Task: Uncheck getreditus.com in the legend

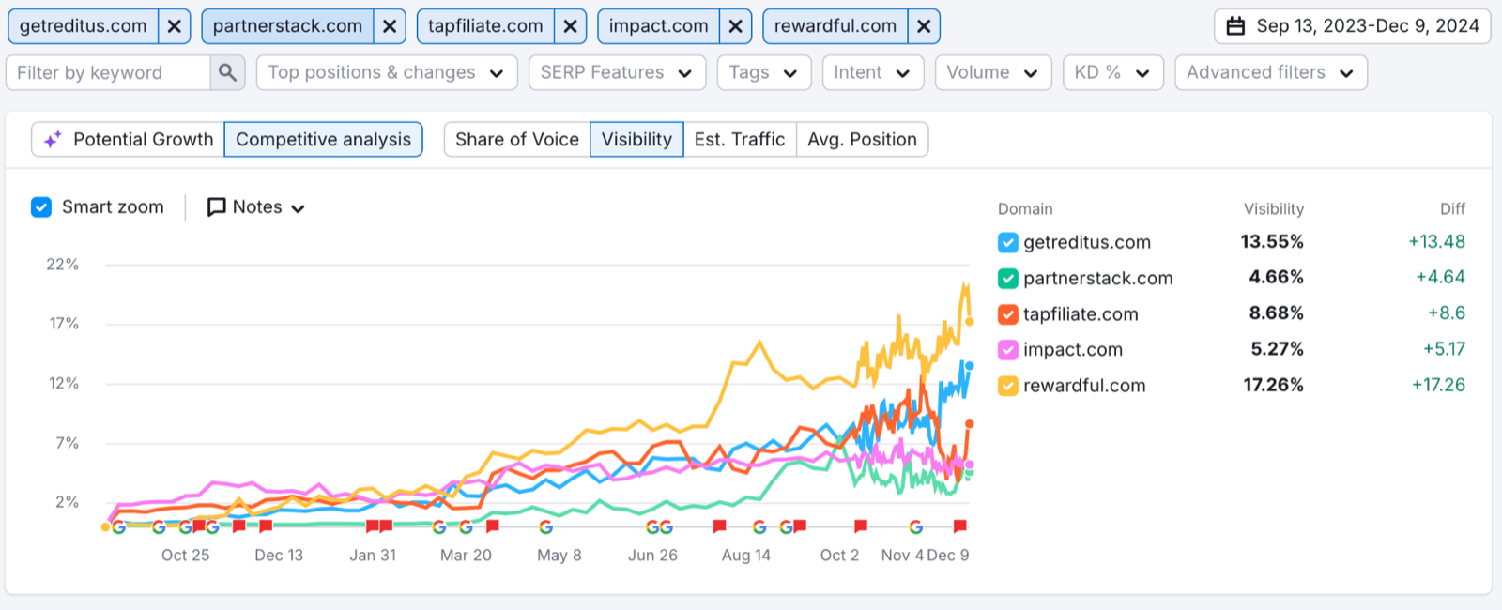Action: (x=1007, y=243)
